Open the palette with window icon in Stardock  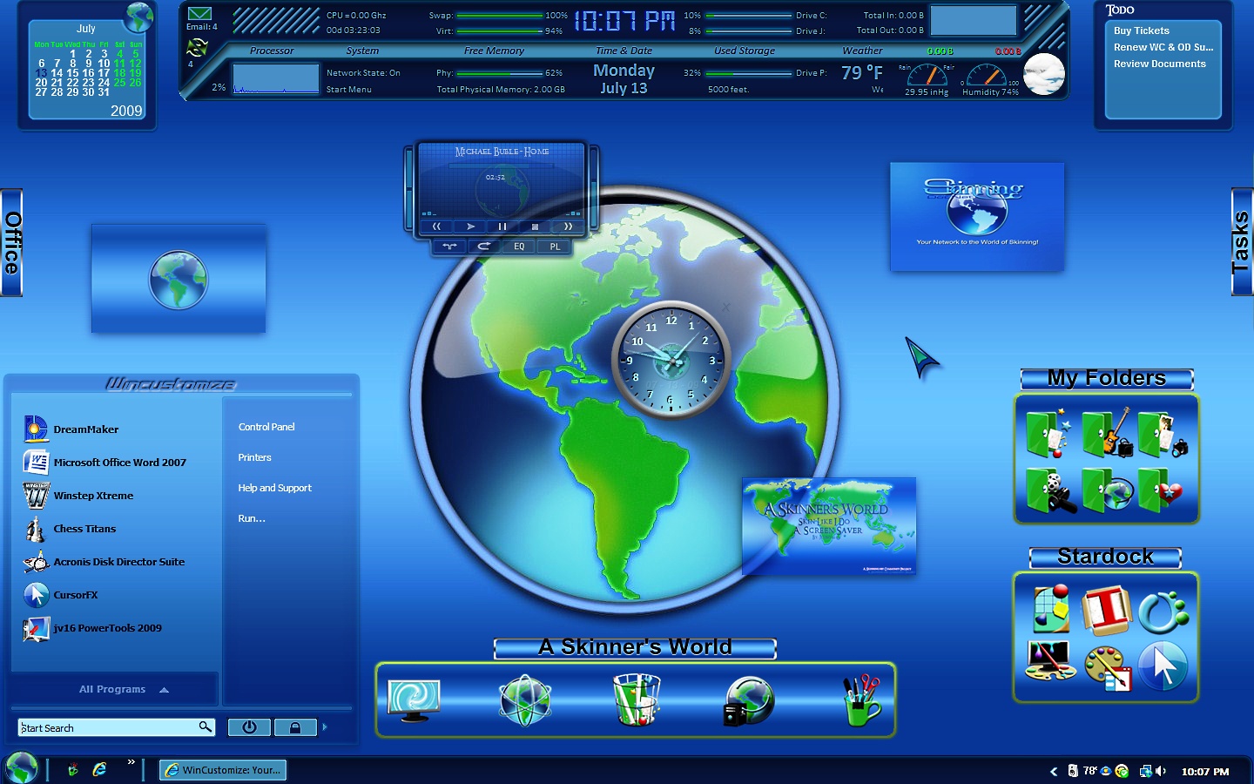[x=1108, y=667]
